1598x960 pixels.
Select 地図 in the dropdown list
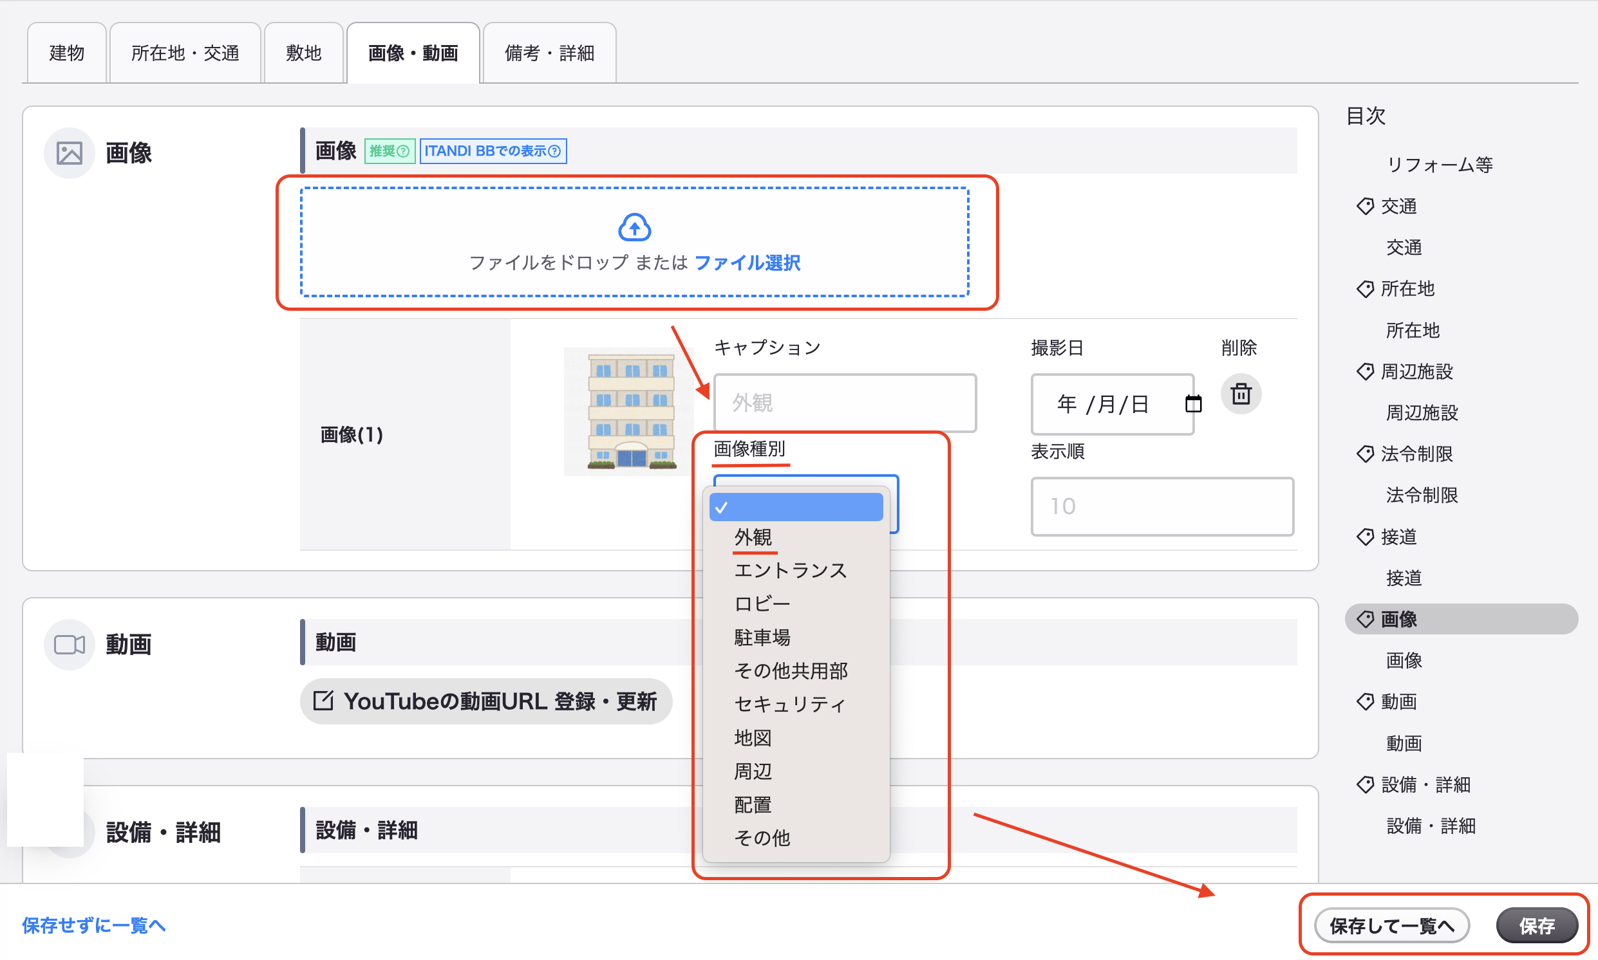(x=795, y=737)
